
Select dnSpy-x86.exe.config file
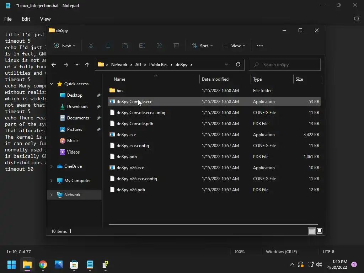coord(214,179)
